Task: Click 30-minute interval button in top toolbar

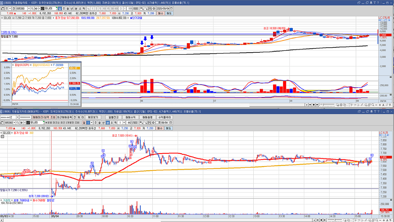Action: [112, 9]
